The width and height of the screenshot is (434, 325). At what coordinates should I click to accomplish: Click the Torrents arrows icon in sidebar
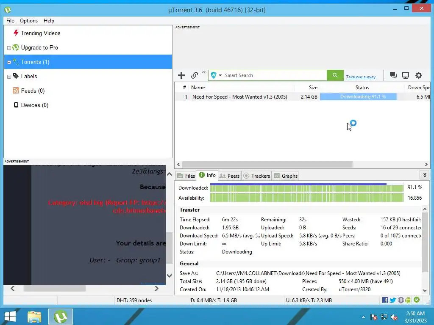coord(16,62)
